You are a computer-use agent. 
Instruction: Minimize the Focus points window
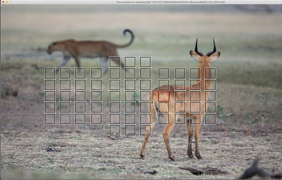click(x=7, y=2)
